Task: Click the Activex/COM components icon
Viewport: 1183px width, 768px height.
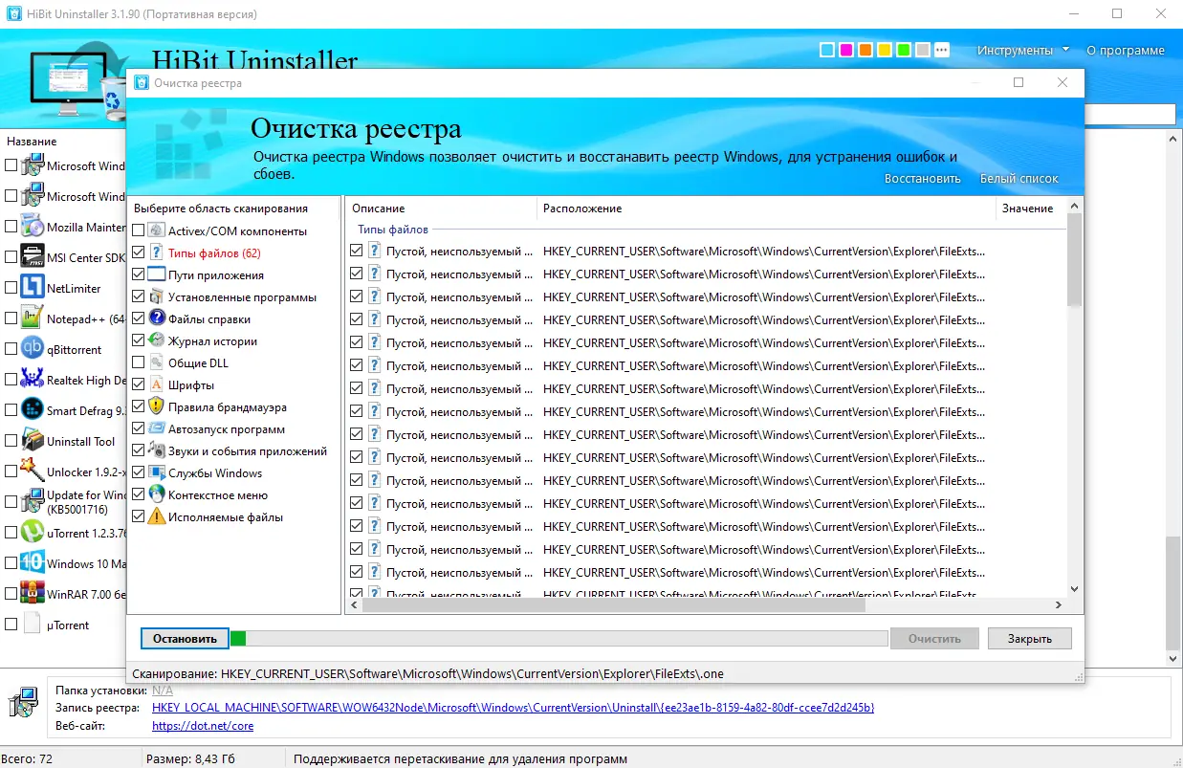Action: [157, 231]
